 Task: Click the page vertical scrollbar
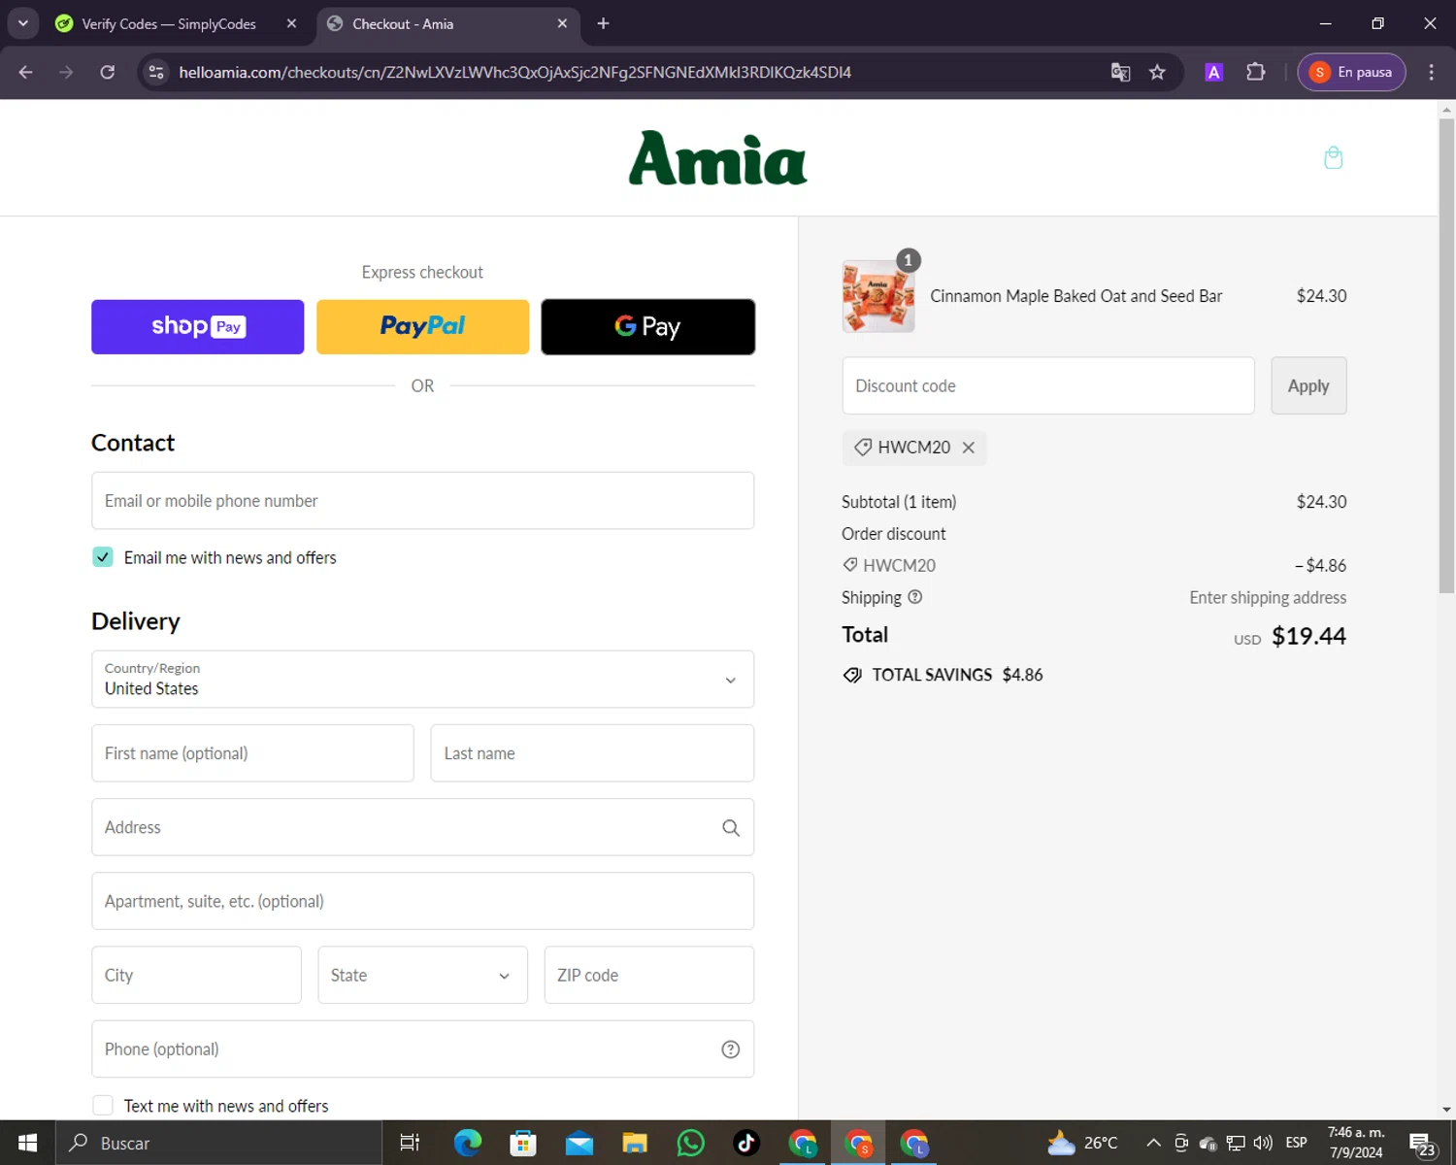click(x=1446, y=354)
